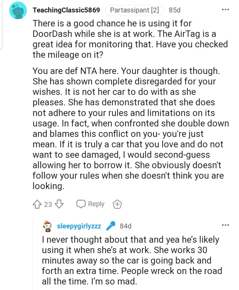The height and width of the screenshot is (290, 239).
Task: Click the Partassipant [2] flair
Action: pyautogui.click(x=135, y=10)
